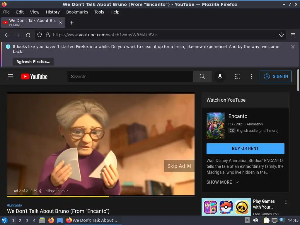Click the yellow ad progress bar
Image resolution: width=300 pixels, height=225 pixels.
[x=58, y=197]
